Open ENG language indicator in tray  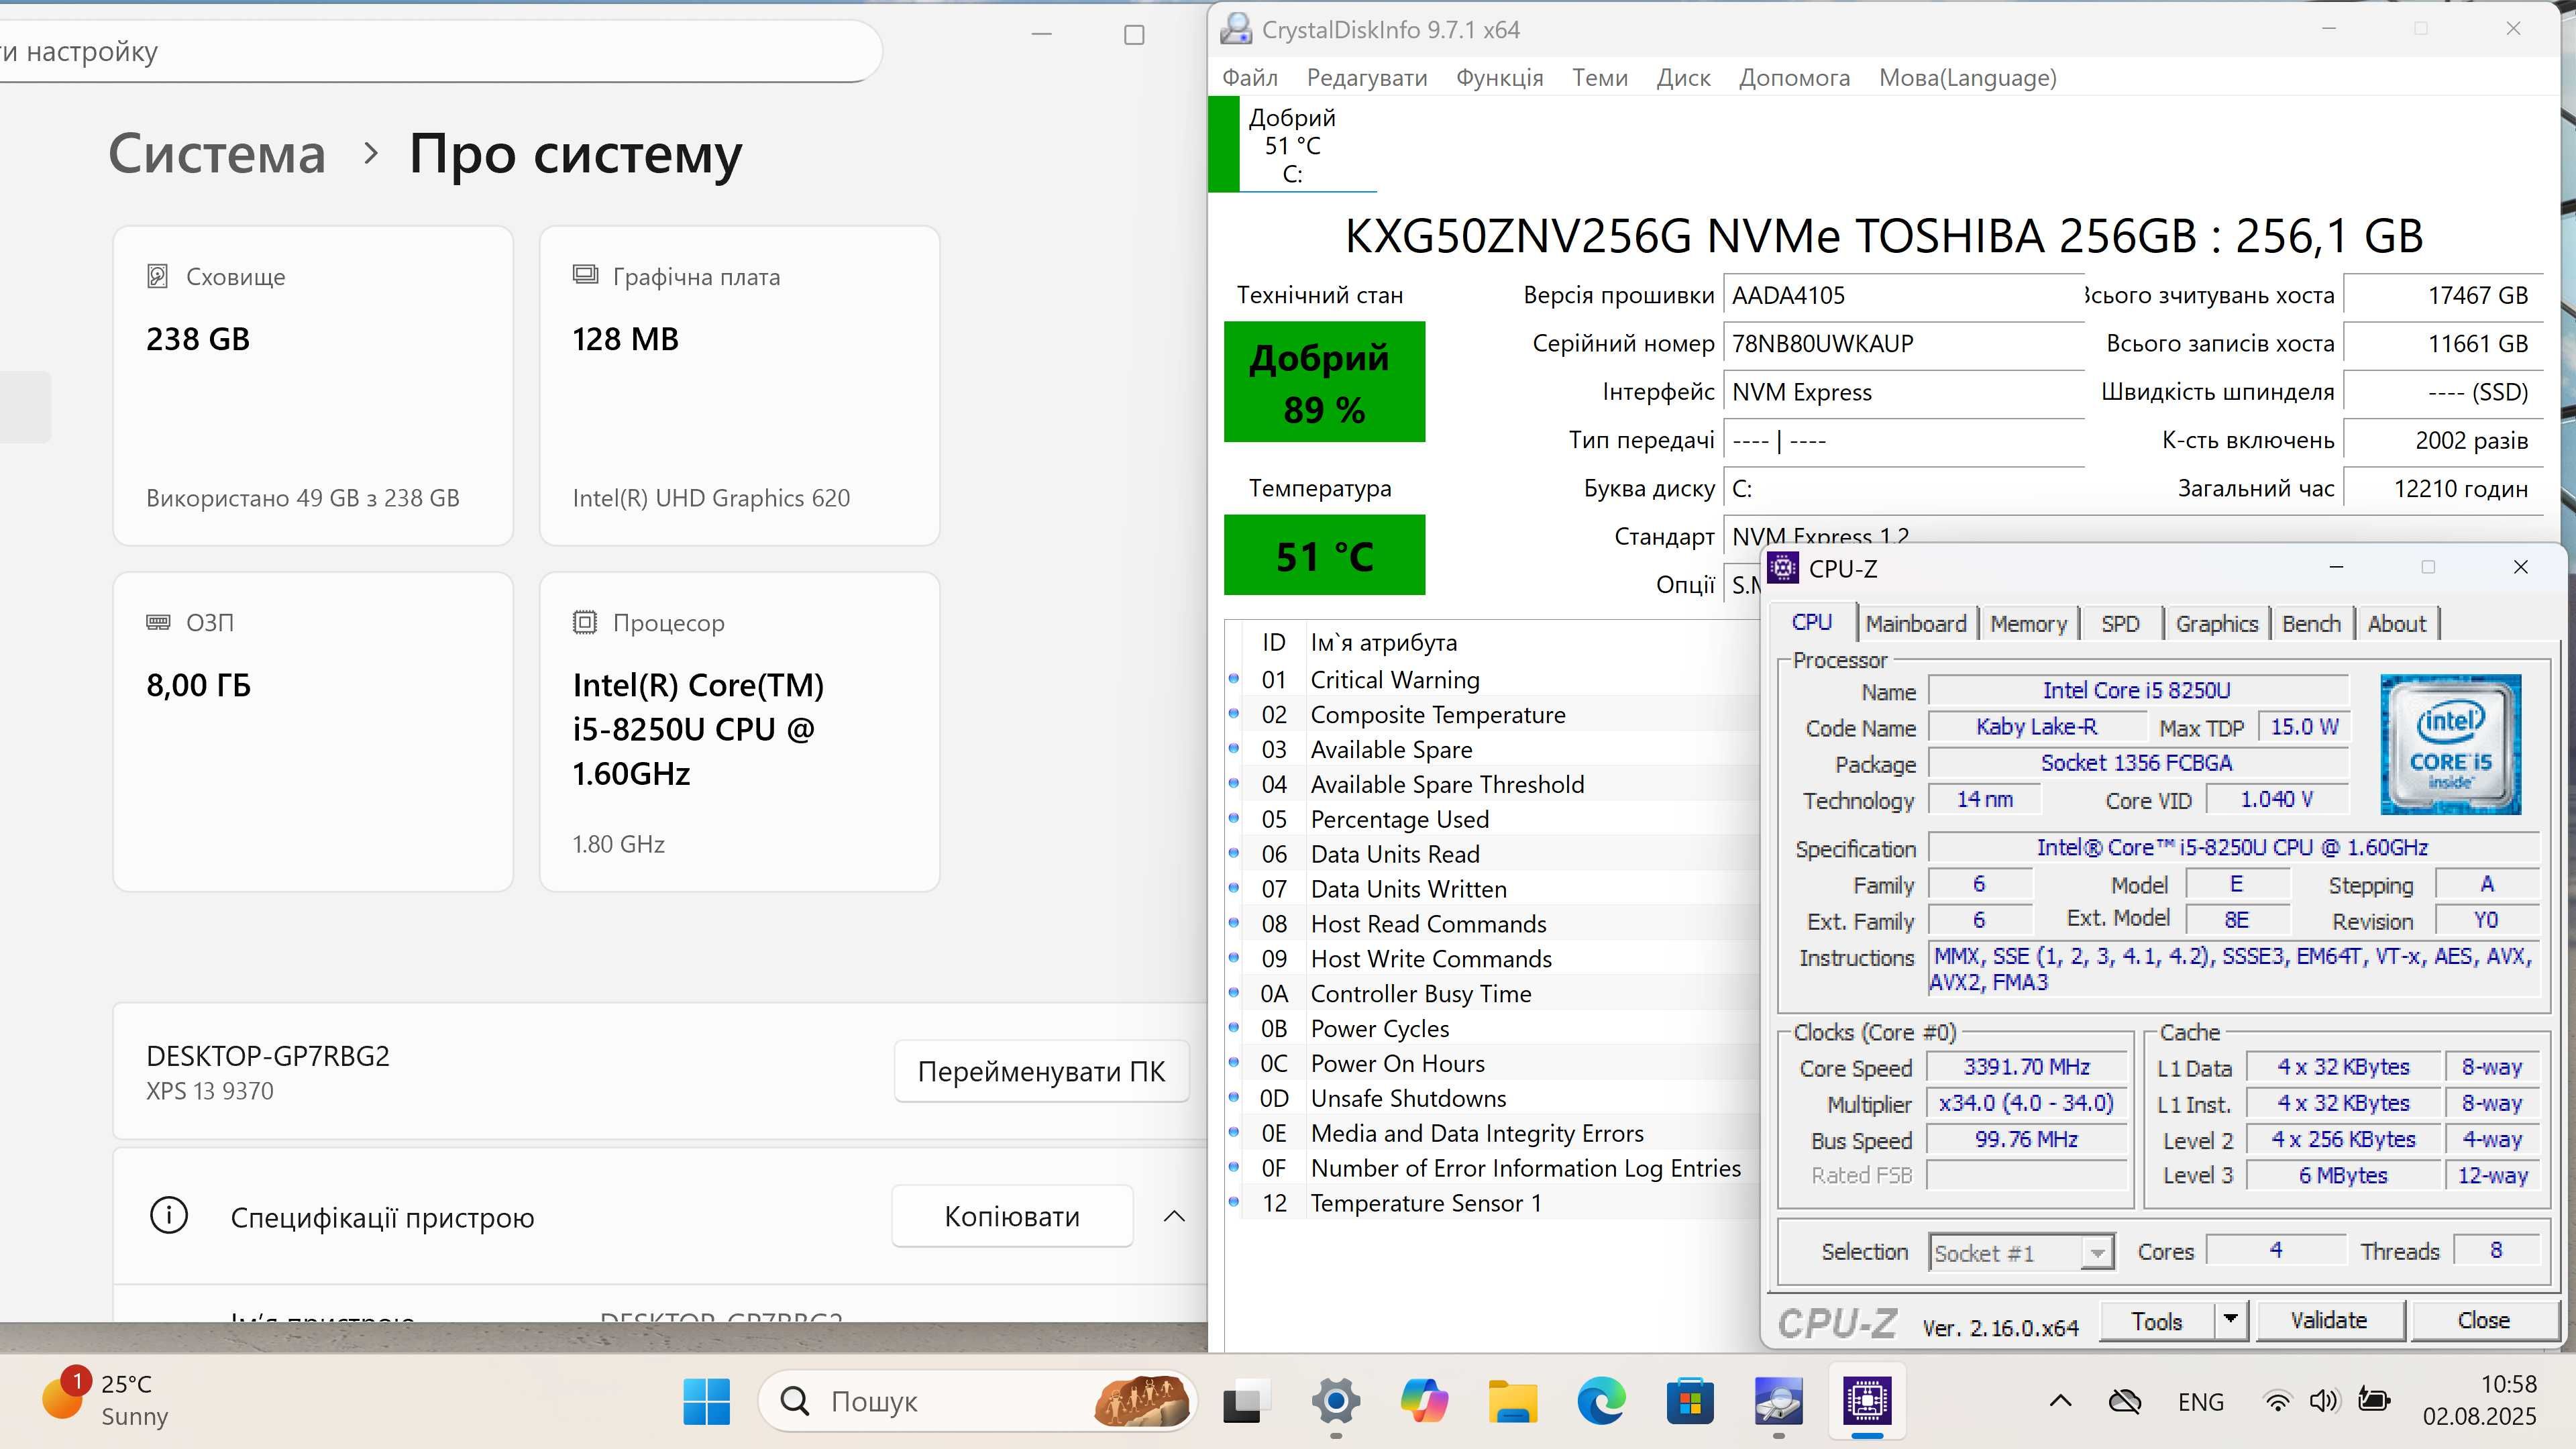tap(2200, 1402)
